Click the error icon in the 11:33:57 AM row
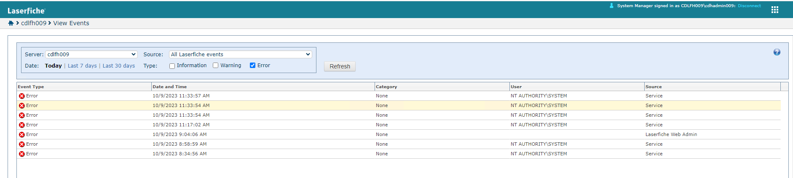 22,96
